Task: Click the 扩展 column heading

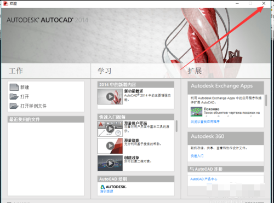Action: (x=195, y=71)
